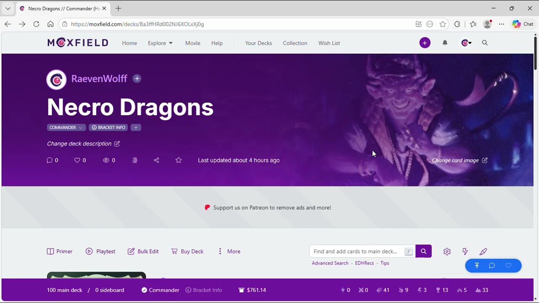Click the floating heart icon
This screenshot has width=539, height=303.
coord(508,266)
